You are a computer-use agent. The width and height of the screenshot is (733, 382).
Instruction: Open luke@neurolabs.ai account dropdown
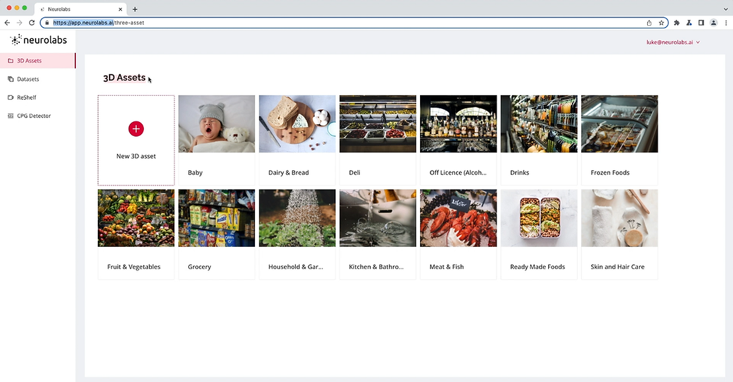tap(673, 42)
